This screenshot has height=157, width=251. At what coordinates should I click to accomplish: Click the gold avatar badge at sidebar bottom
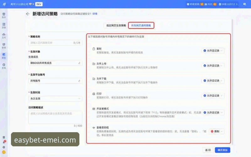click(4, 152)
